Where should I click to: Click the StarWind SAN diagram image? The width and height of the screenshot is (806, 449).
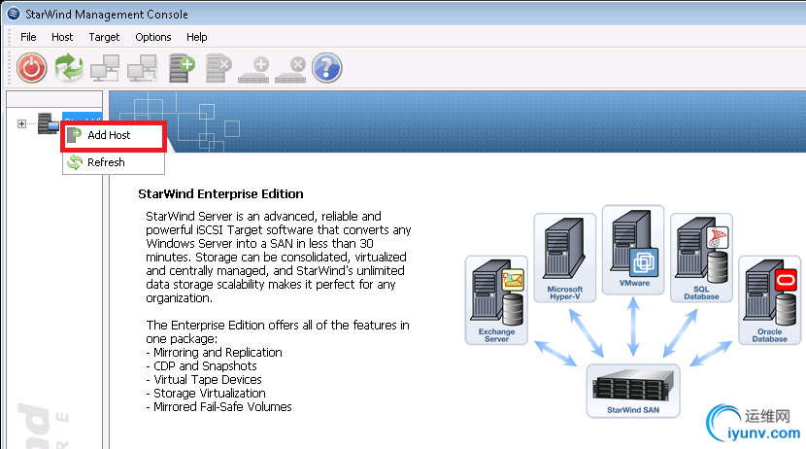(633, 391)
